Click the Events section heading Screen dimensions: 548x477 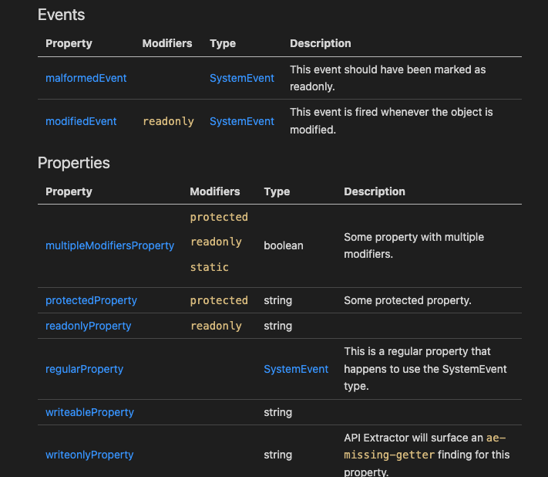pos(61,15)
